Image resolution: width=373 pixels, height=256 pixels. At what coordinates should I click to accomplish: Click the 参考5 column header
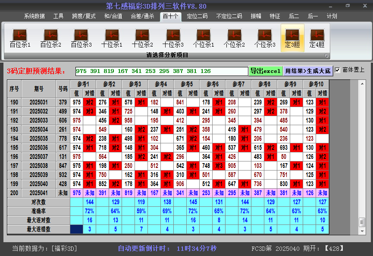coord(187,84)
